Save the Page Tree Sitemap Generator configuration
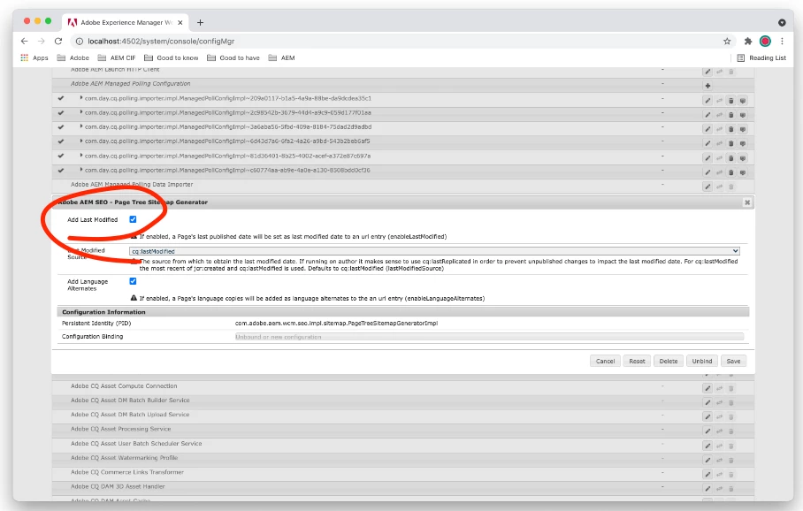 733,361
